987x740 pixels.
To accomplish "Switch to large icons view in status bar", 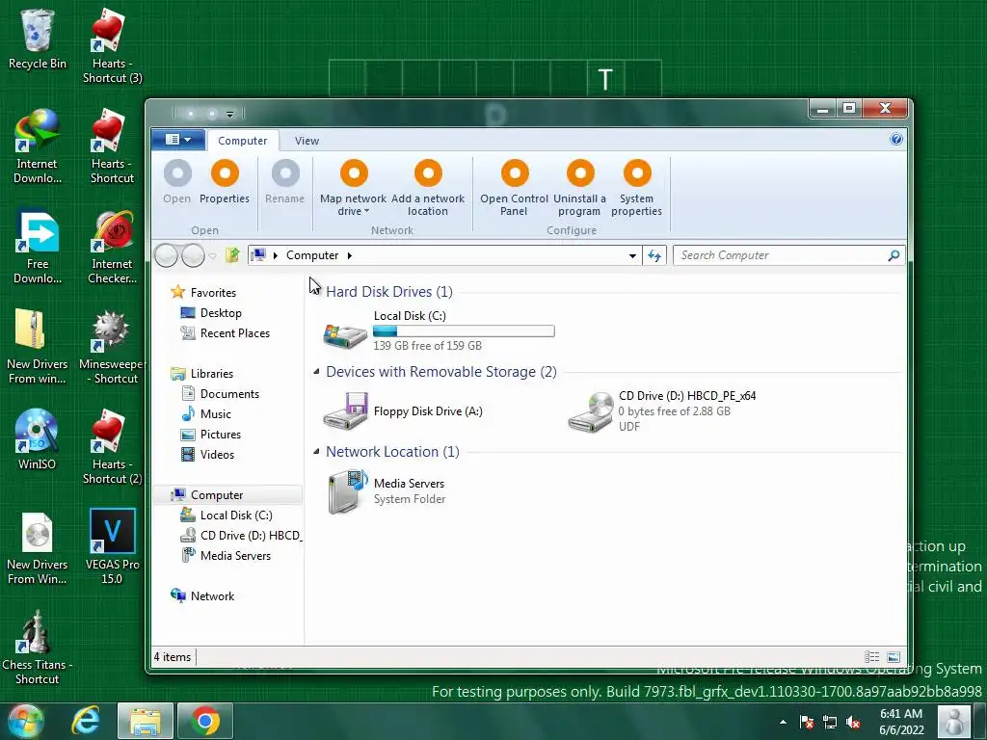I will coord(894,657).
